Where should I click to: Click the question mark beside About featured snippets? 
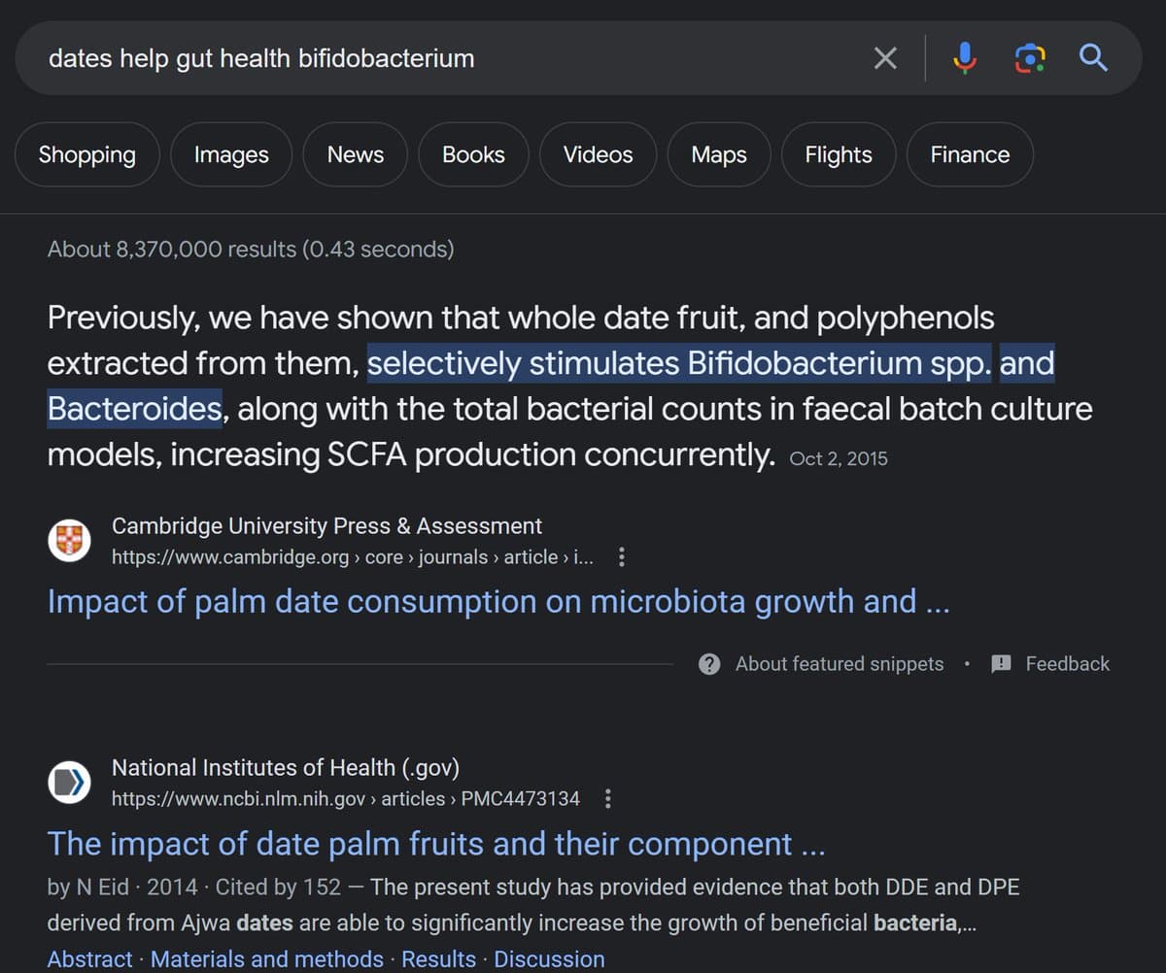point(709,664)
